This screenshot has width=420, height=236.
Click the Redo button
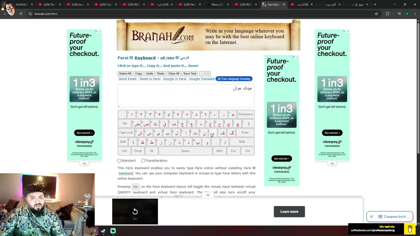coord(160,73)
